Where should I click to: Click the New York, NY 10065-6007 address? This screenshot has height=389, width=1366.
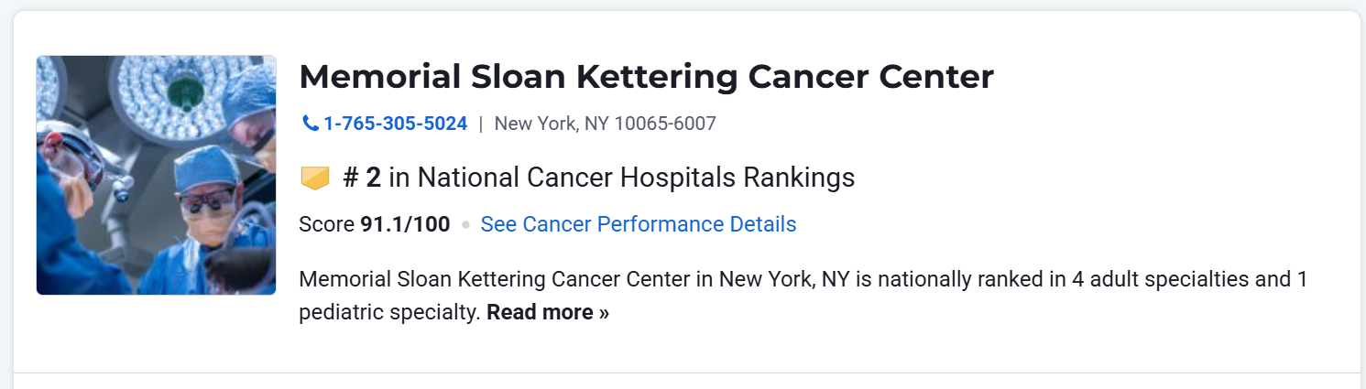click(x=605, y=124)
